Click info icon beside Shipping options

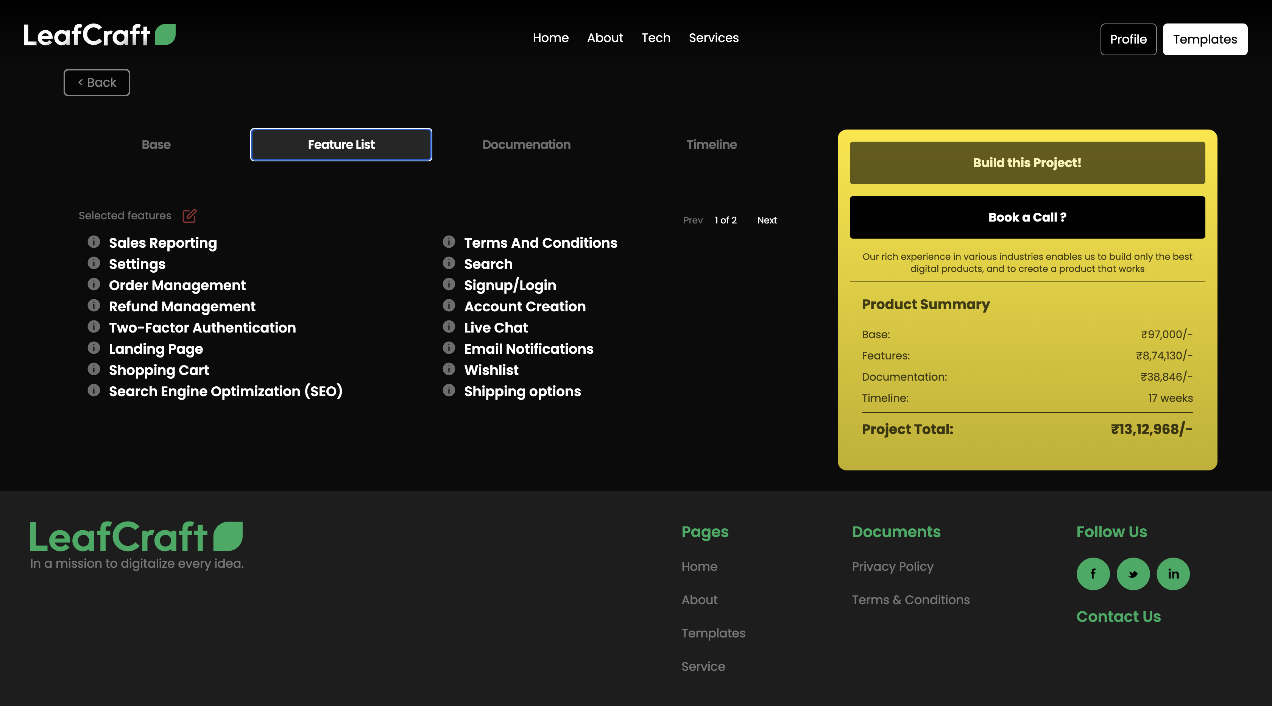coord(449,390)
